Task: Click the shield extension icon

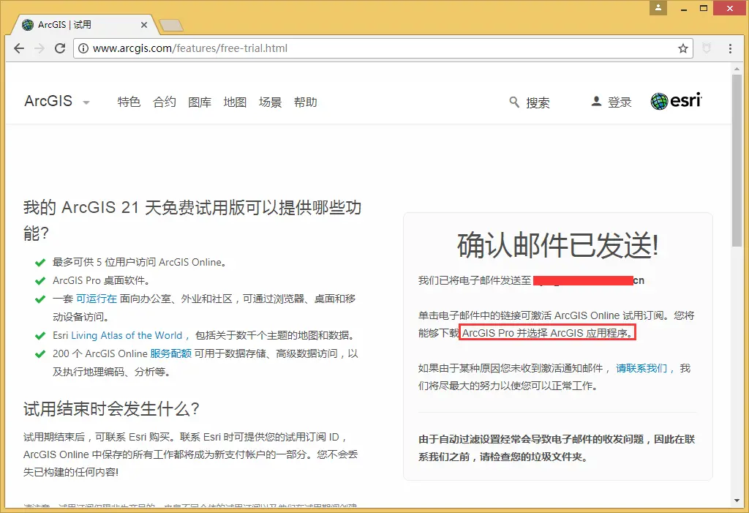Action: click(x=707, y=48)
